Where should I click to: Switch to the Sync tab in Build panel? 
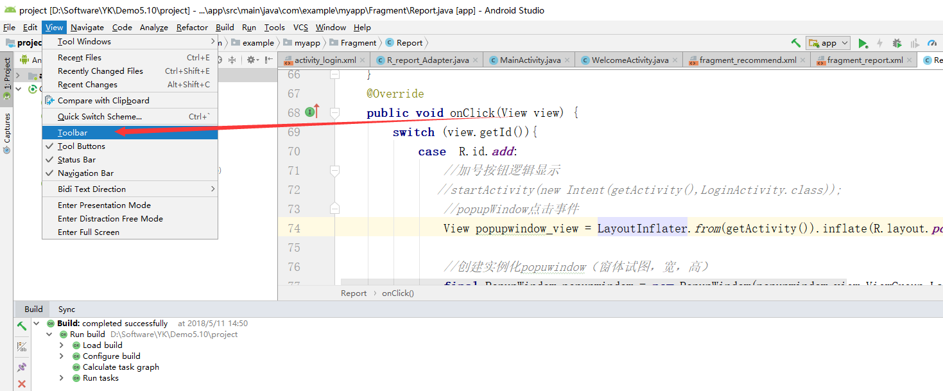pos(67,309)
